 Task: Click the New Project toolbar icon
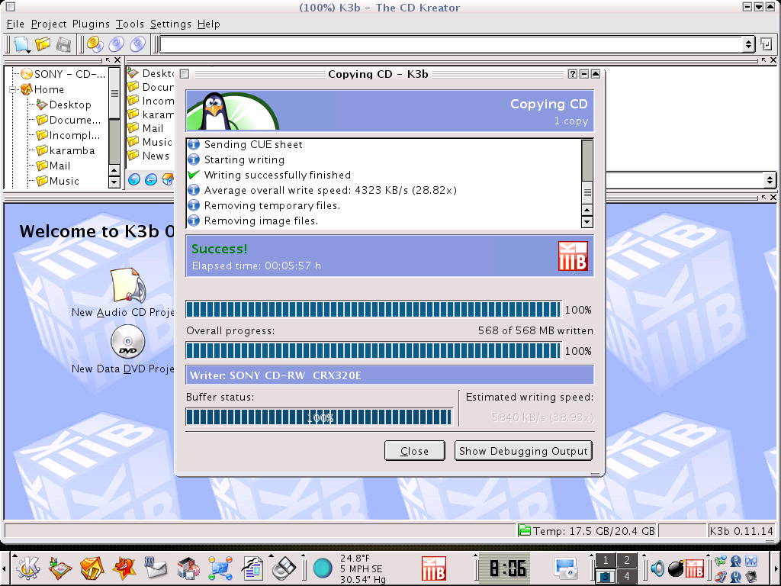(21, 44)
